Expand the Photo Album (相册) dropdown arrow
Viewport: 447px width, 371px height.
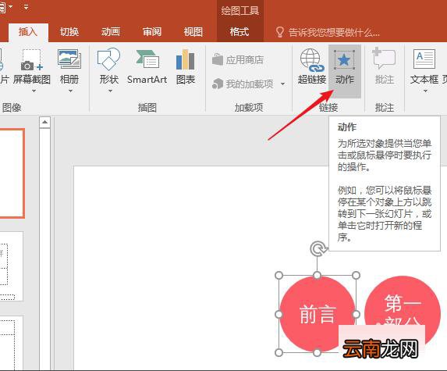click(70, 91)
